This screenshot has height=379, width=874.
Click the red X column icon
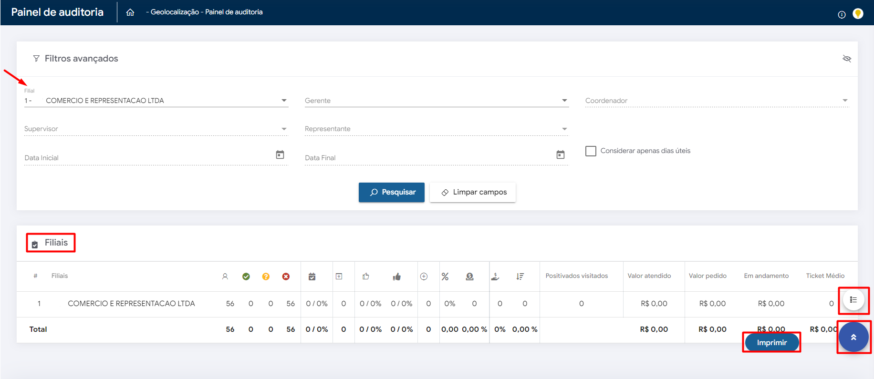tap(286, 277)
